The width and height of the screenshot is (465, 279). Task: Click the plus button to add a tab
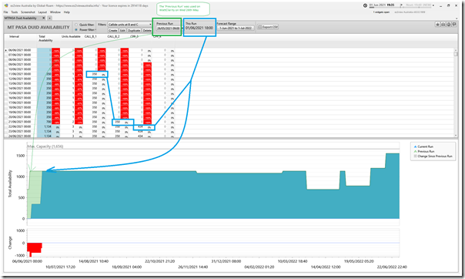tap(49, 18)
